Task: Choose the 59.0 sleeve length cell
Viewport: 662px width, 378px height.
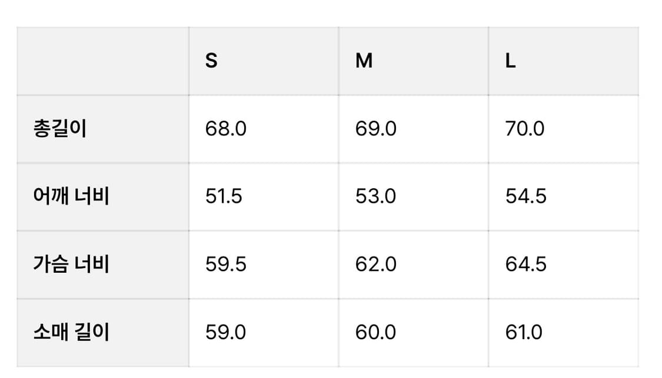Action: tap(264, 333)
